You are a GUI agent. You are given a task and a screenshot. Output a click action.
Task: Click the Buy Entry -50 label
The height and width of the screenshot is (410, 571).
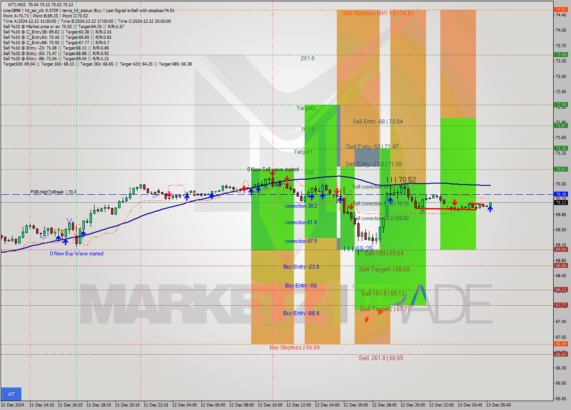pyautogui.click(x=301, y=286)
